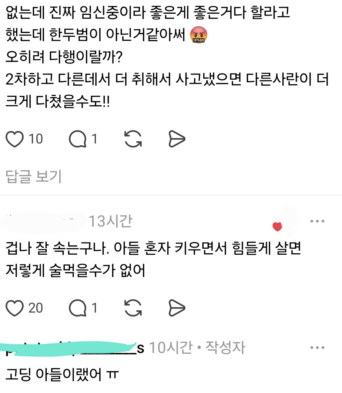View likers by tapping like count 10
Image resolution: width=342 pixels, height=393 pixels.
(36, 139)
